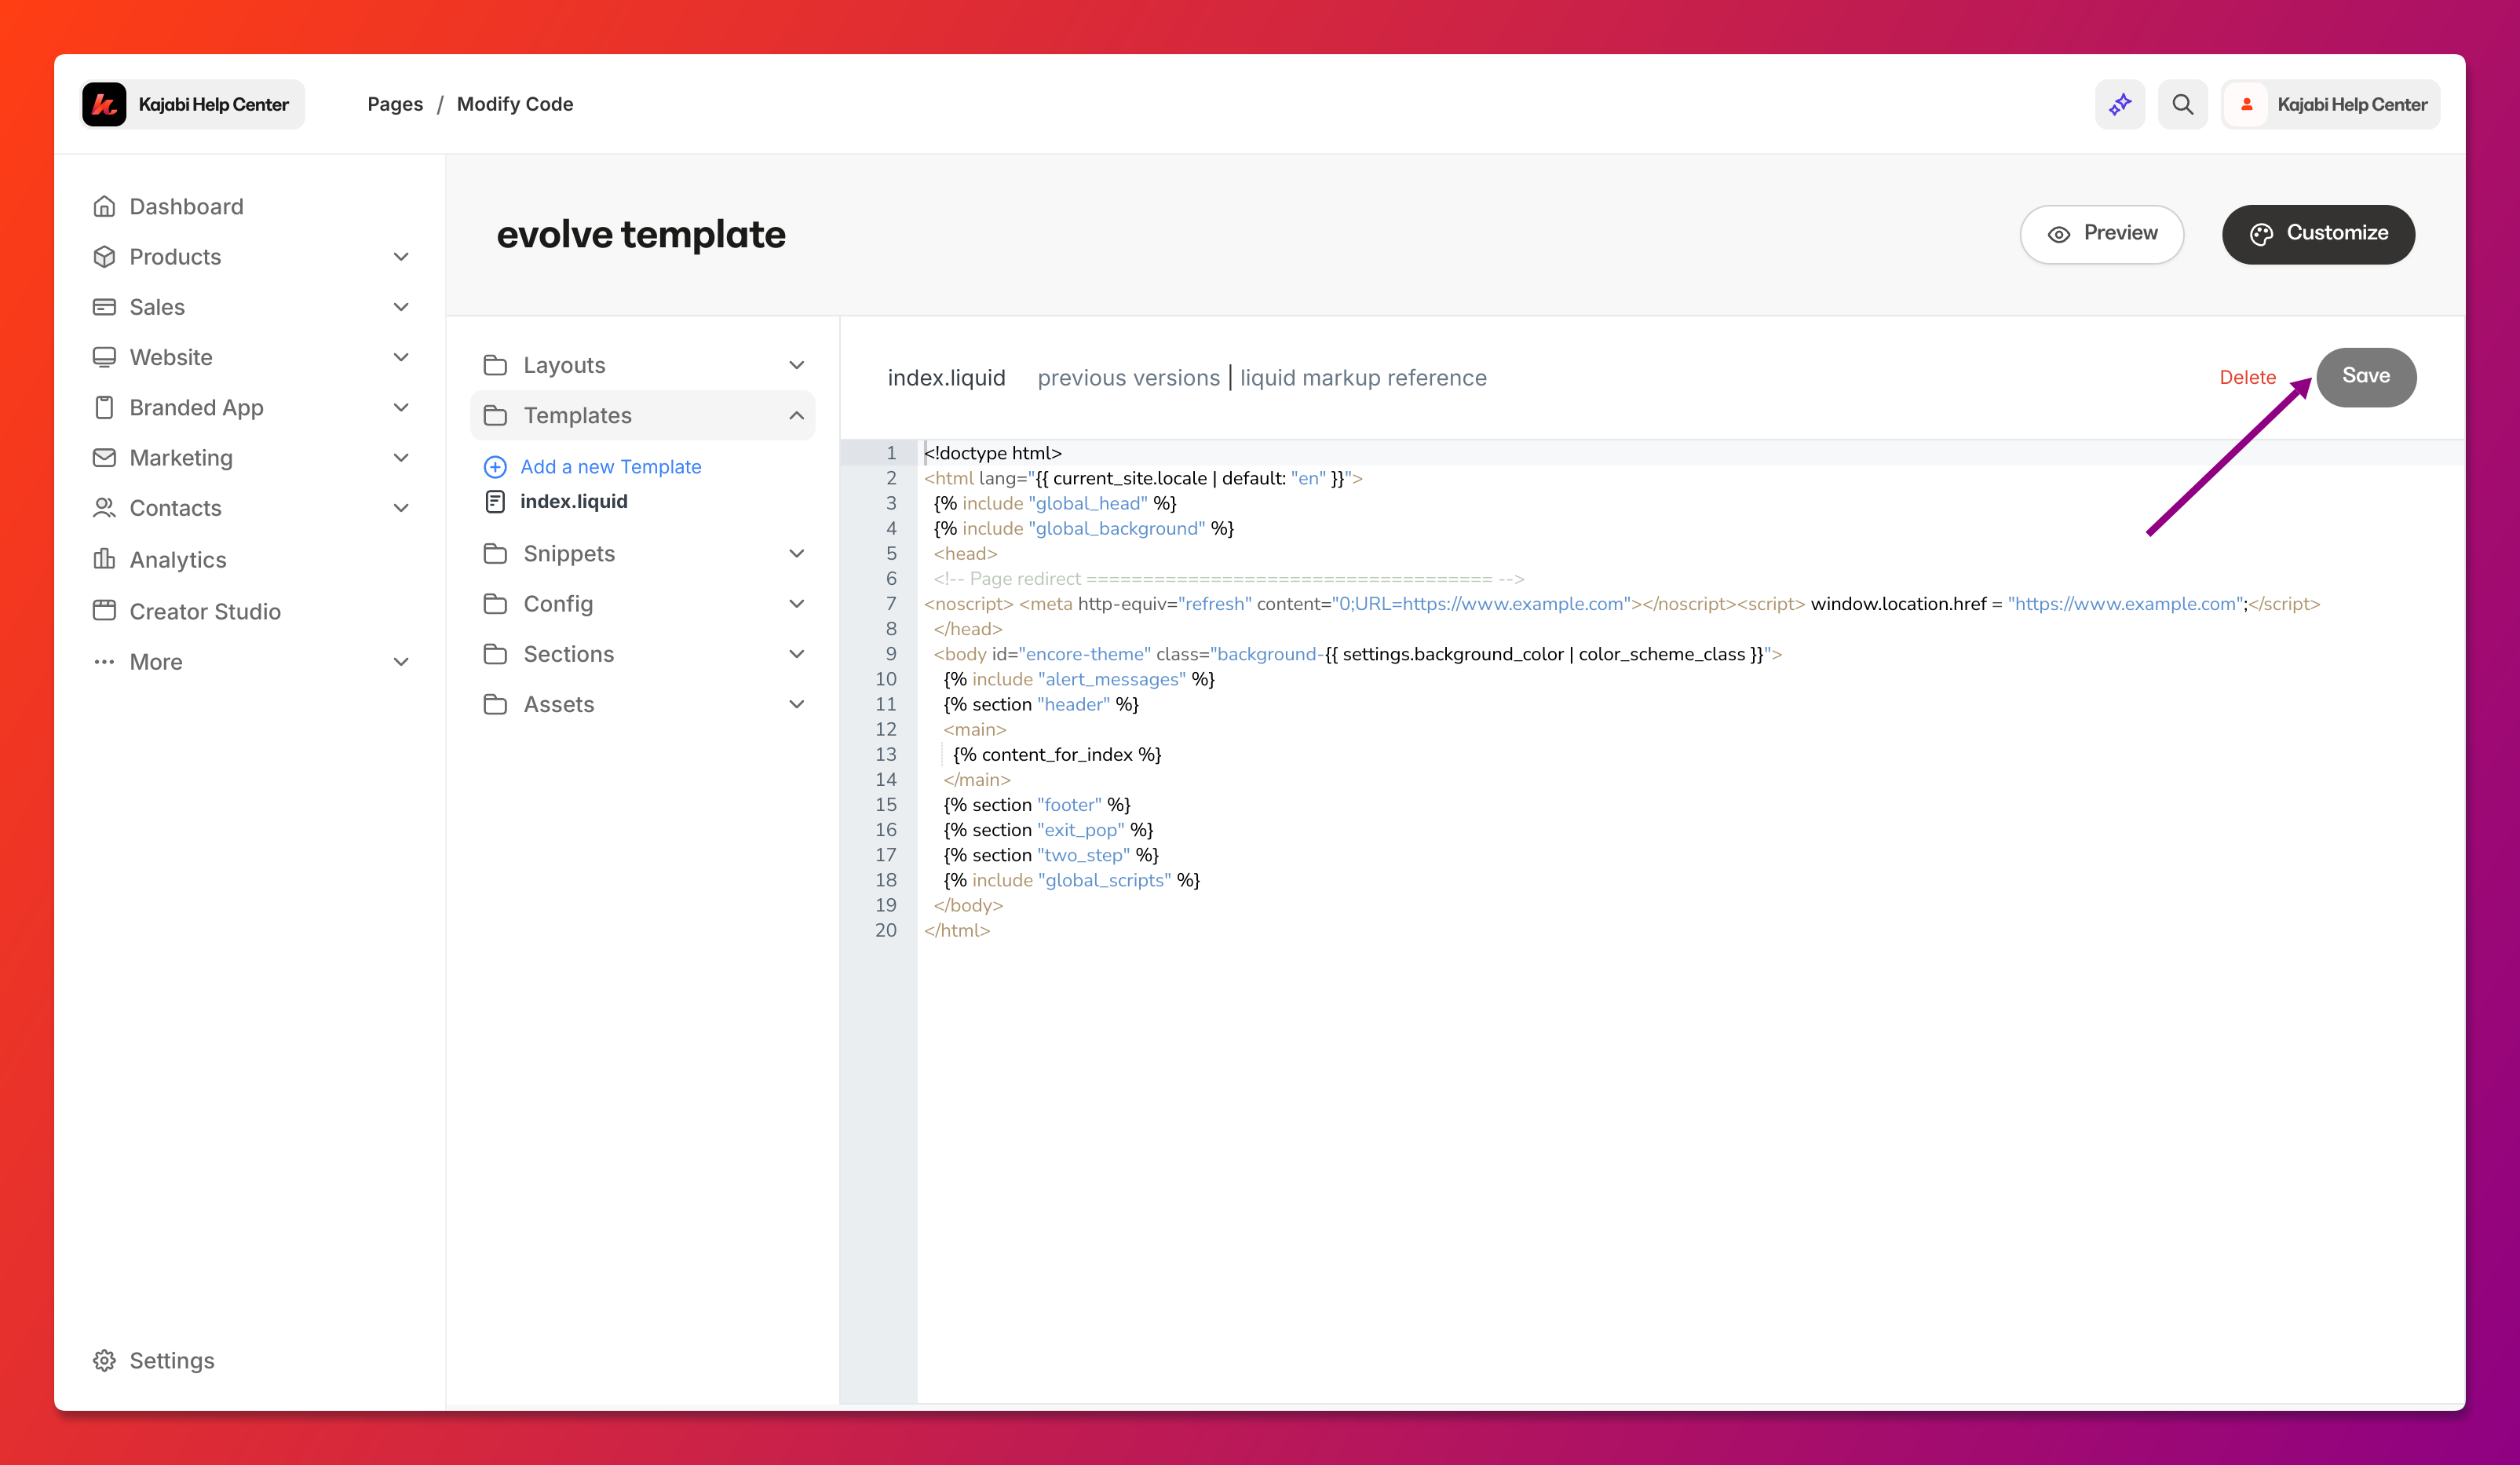Open previous versions link
The image size is (2520, 1465).
coord(1129,378)
